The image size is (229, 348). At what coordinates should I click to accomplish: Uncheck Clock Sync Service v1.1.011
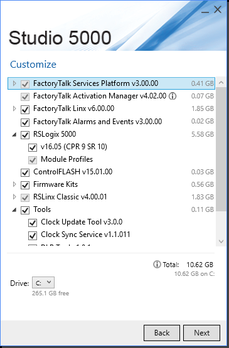33,236
